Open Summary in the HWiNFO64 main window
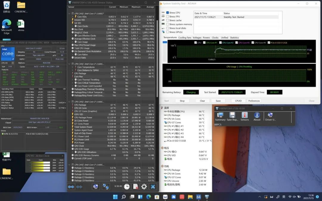 [220, 116]
